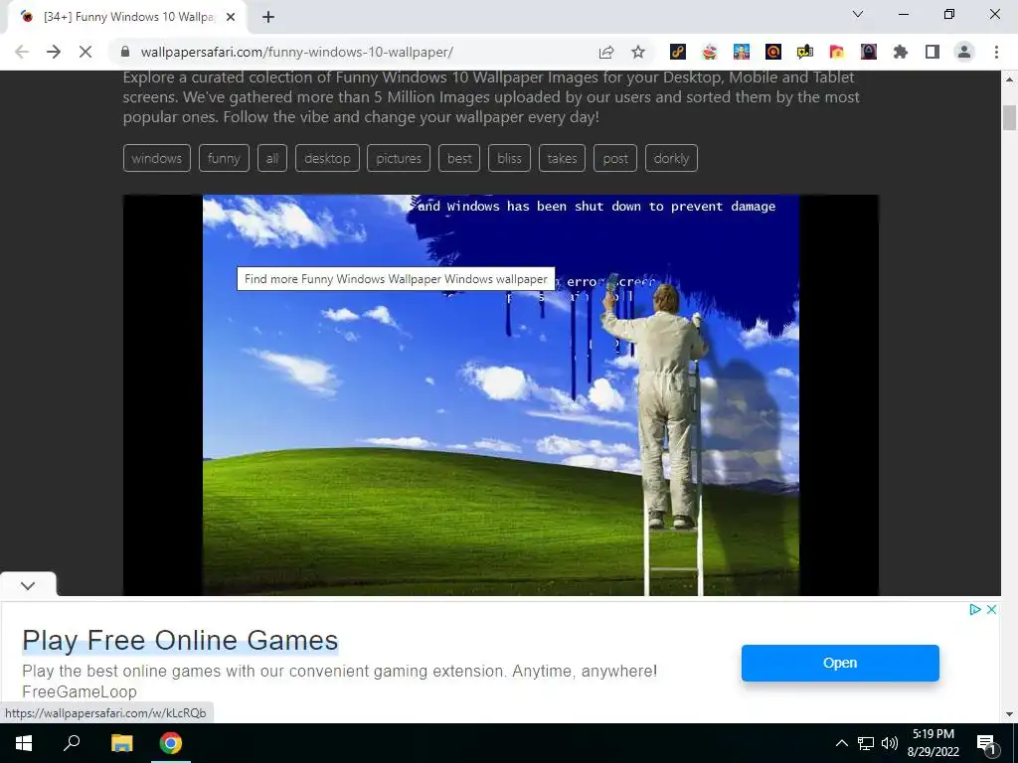Click the share page icon in address bar
The image size is (1018, 763).
[606, 52]
